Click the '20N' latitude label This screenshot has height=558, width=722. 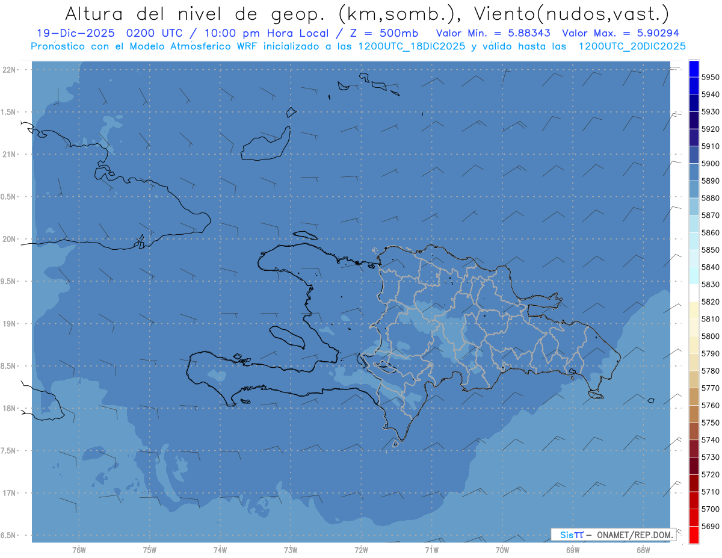[x=10, y=239]
